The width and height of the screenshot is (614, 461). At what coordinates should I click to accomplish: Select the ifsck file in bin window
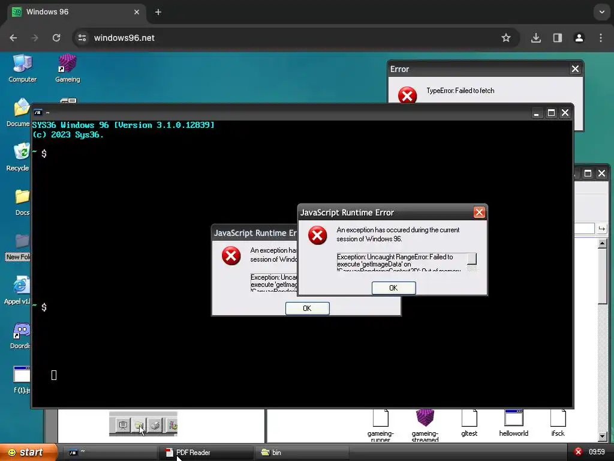tap(558, 423)
